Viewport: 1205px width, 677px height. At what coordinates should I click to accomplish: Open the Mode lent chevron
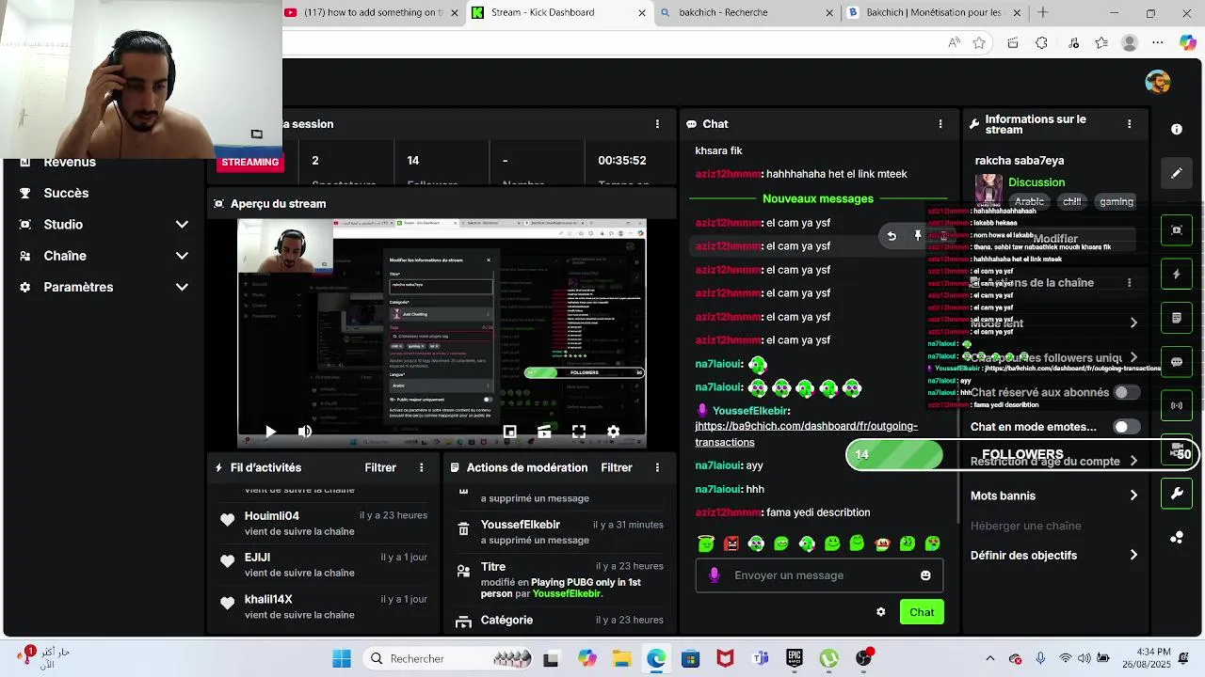point(1133,323)
